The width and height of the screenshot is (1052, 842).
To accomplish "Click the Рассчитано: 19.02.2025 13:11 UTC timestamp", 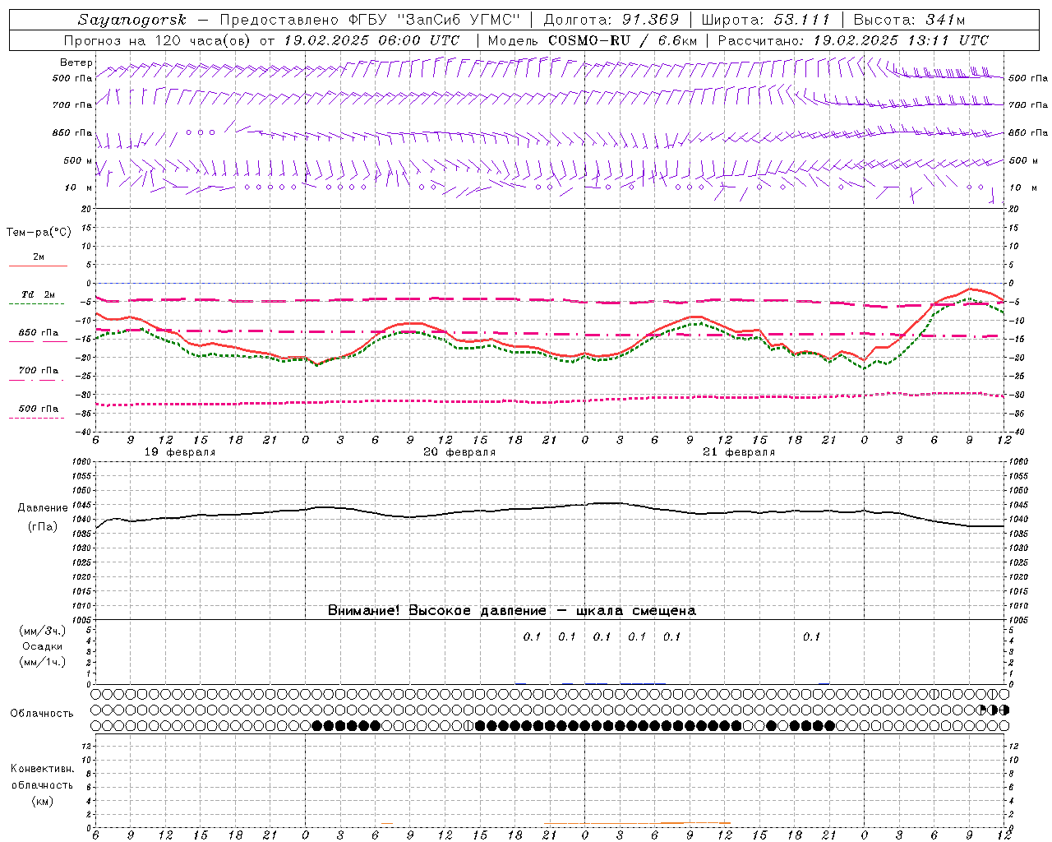I will 853,40.
